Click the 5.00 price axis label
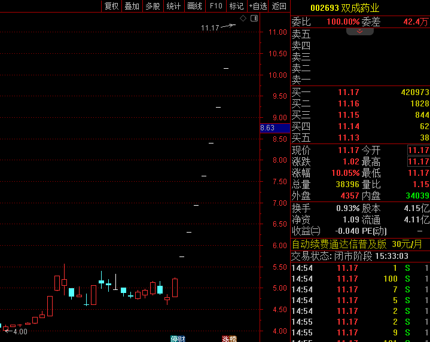This screenshot has width=430, height=342. click(x=280, y=288)
